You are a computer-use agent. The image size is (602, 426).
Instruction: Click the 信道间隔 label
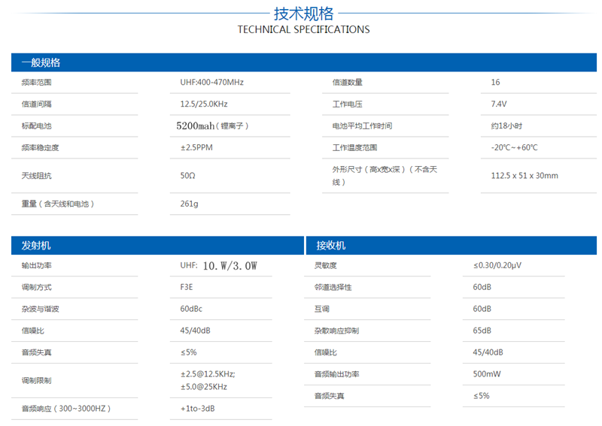pos(36,104)
